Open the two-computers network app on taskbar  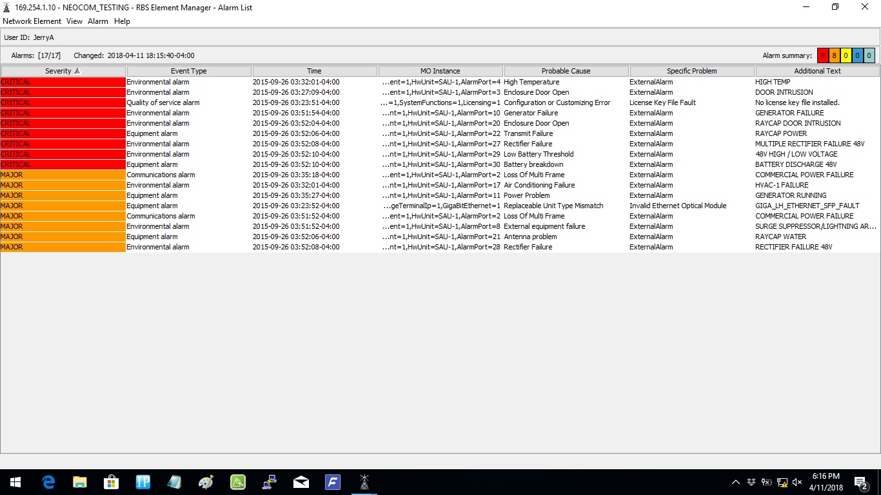click(270, 482)
